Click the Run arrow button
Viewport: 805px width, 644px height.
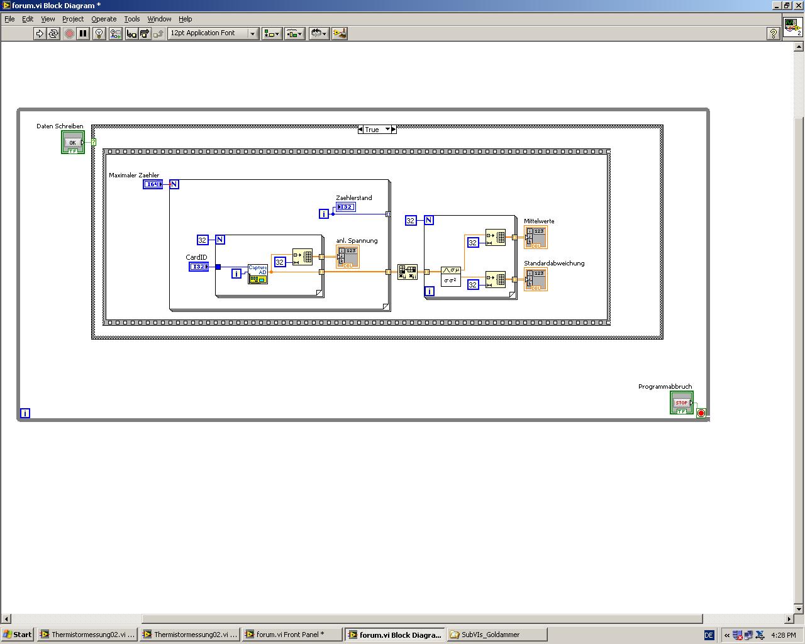pyautogui.click(x=40, y=33)
